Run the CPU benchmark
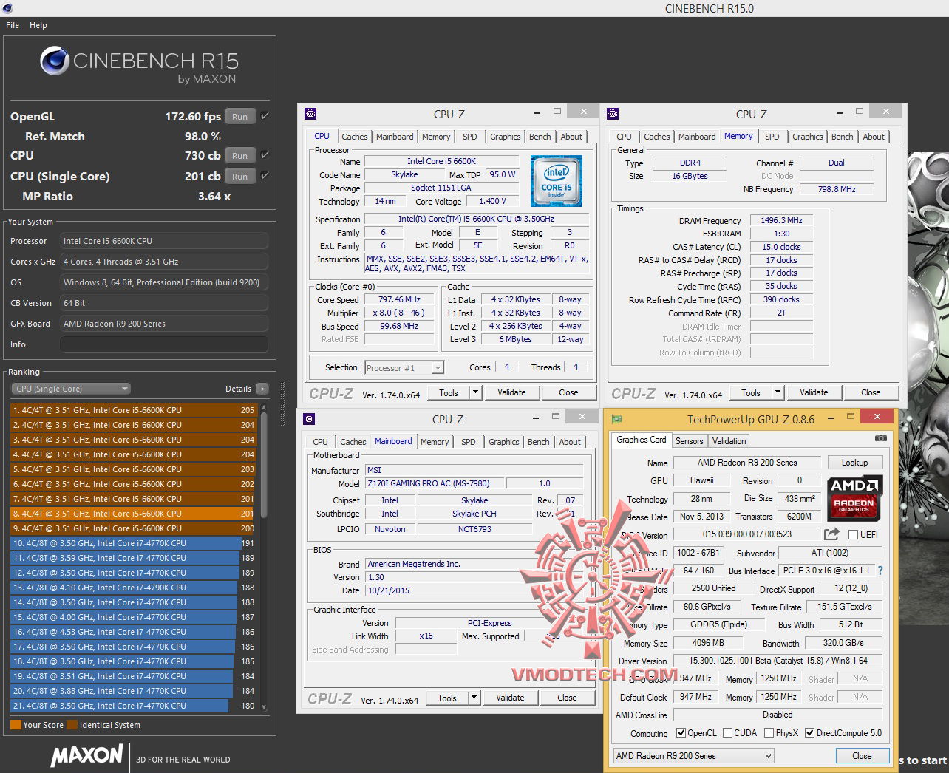This screenshot has height=773, width=949. pyautogui.click(x=240, y=155)
